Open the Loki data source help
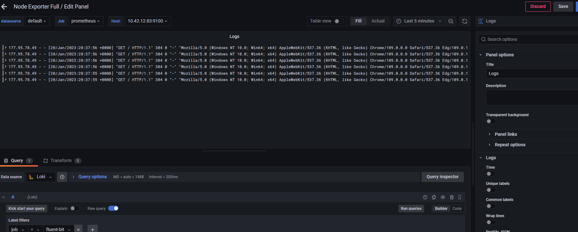 (62, 177)
